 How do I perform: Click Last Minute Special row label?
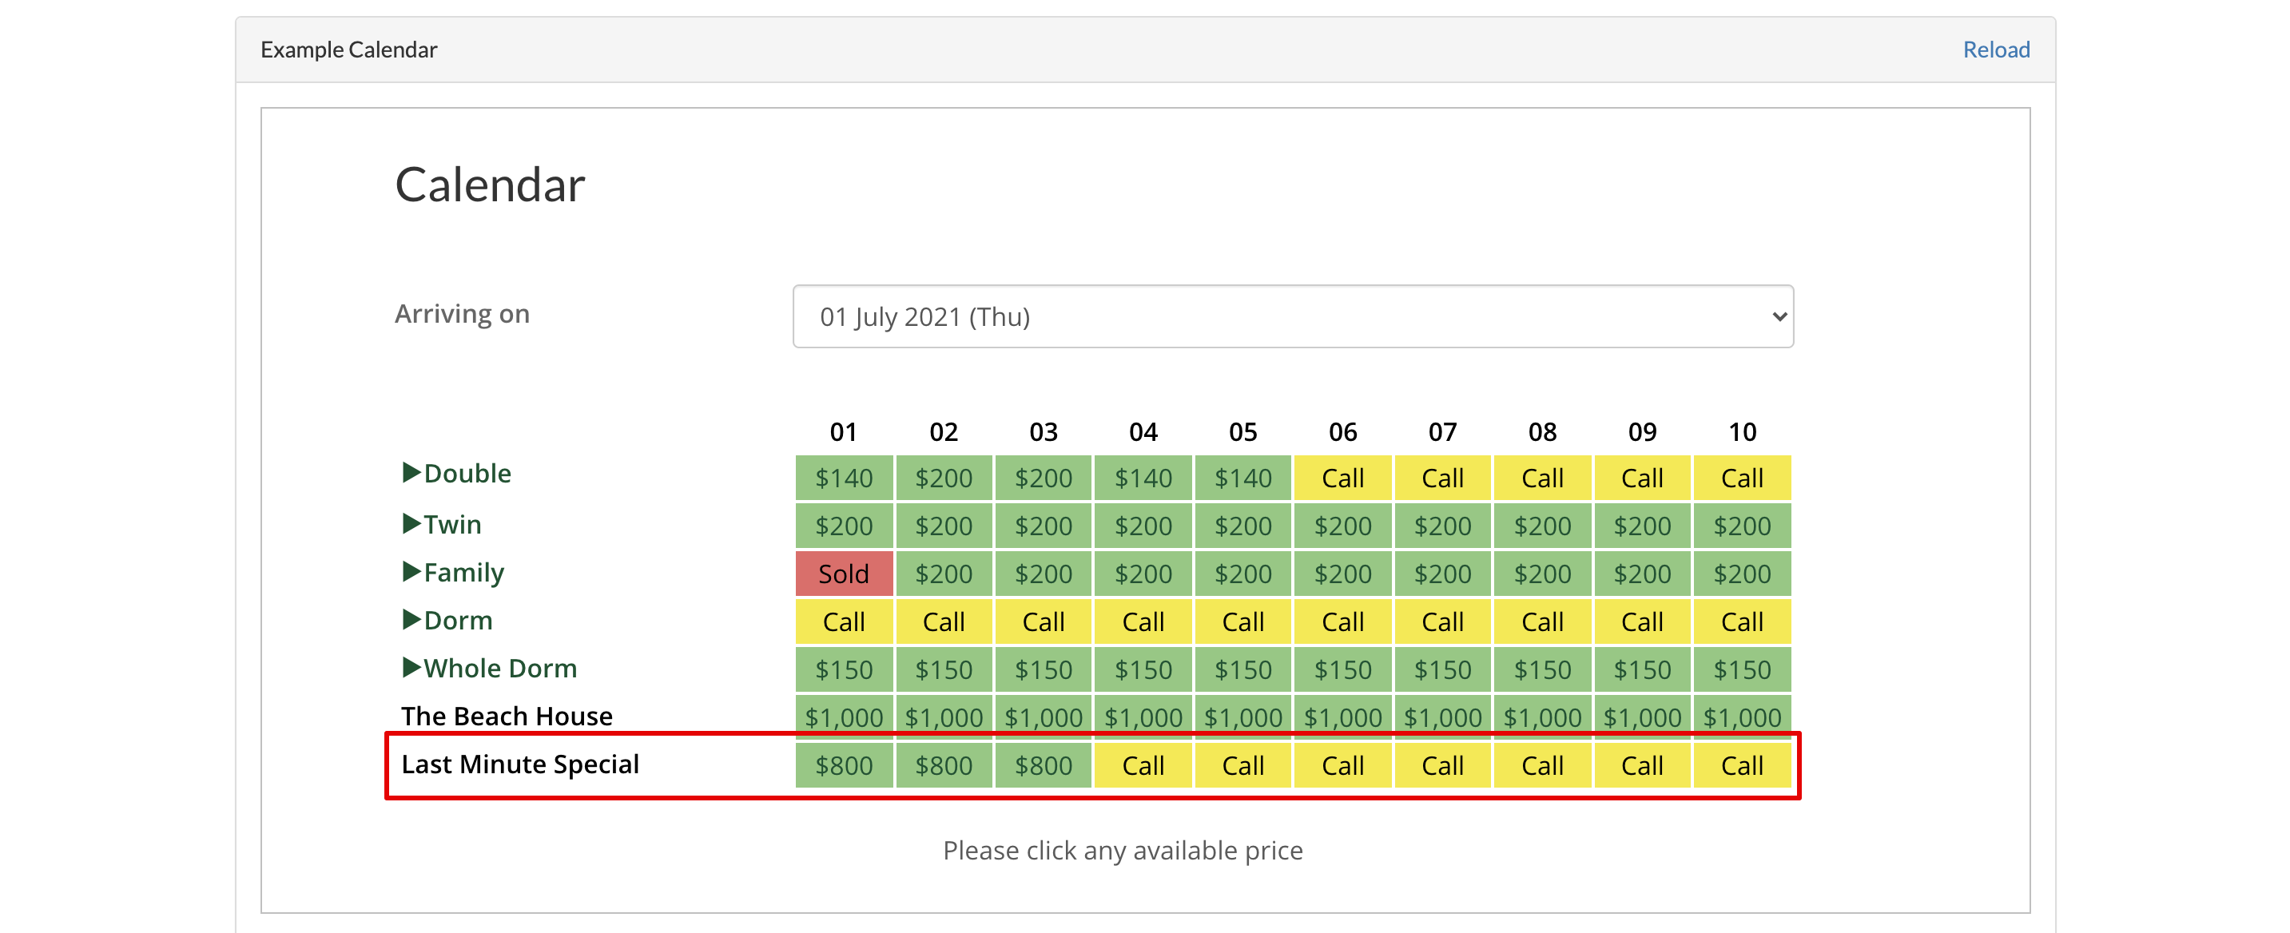[520, 764]
